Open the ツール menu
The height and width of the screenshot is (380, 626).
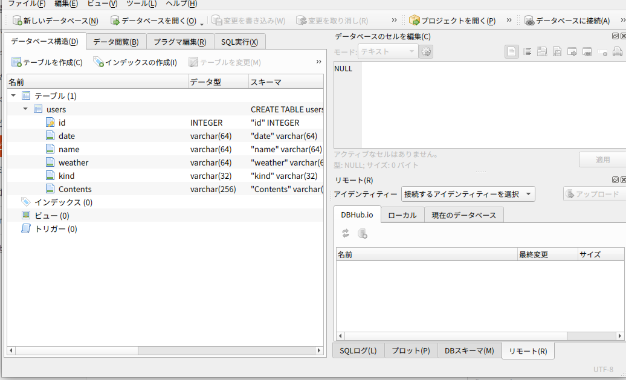141,4
